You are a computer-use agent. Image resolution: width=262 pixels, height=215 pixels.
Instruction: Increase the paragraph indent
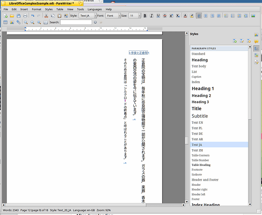(x=246, y=16)
